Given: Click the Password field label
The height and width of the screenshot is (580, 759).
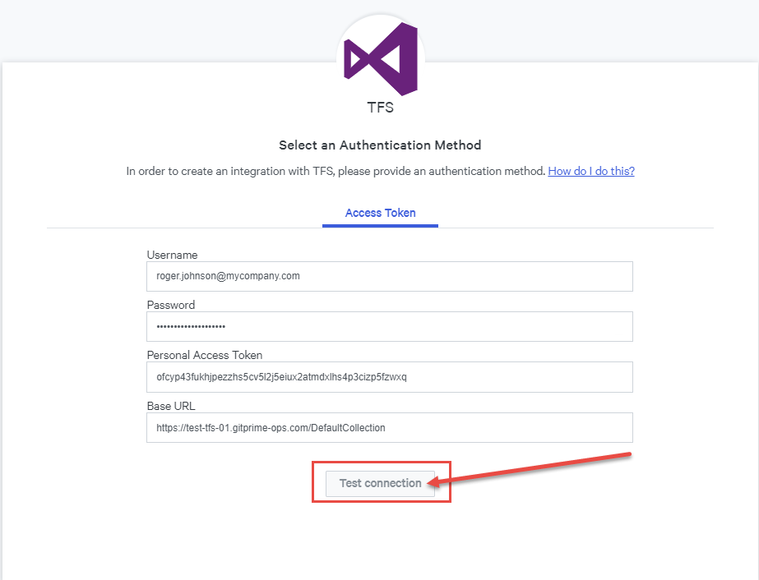Looking at the screenshot, I should (x=171, y=306).
